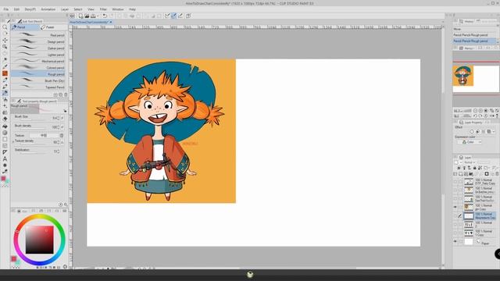
Task: Open the Filter menu
Action: (x=103, y=9)
